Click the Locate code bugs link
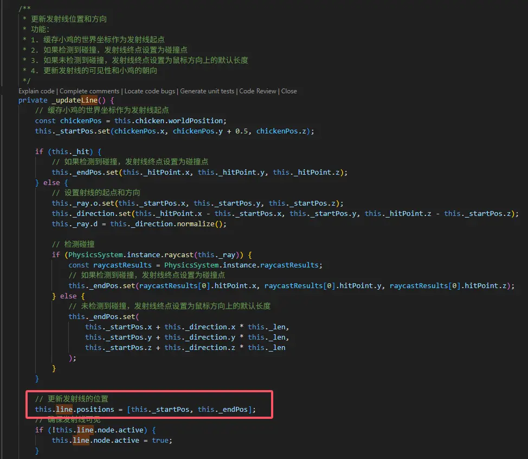Screen dimensions: 528x459 (x=150, y=91)
